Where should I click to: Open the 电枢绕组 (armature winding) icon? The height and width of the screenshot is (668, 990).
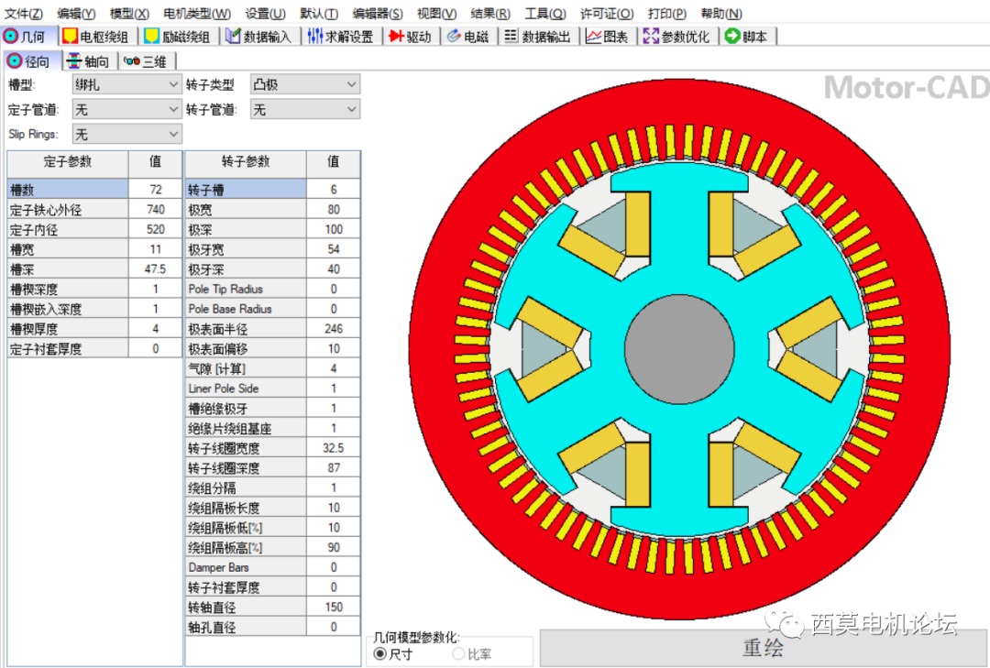pos(95,37)
